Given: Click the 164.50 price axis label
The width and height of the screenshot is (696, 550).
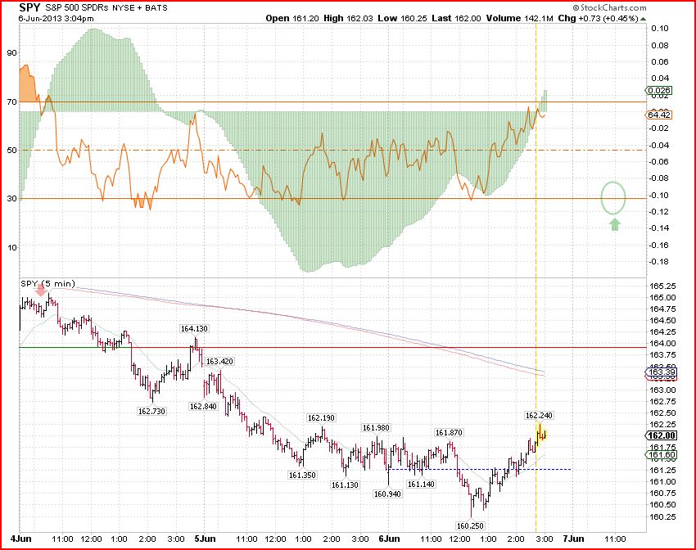Looking at the screenshot, I should [x=662, y=320].
